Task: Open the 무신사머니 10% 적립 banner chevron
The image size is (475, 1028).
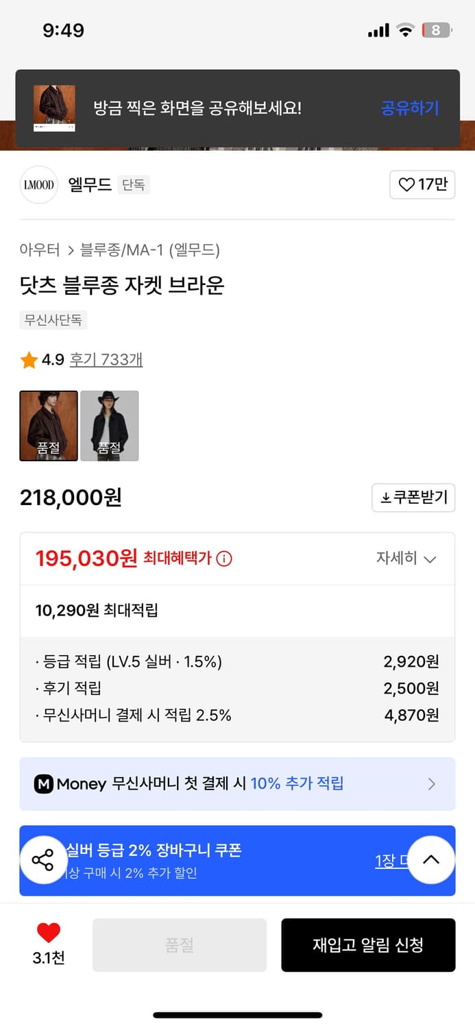Action: [x=432, y=783]
